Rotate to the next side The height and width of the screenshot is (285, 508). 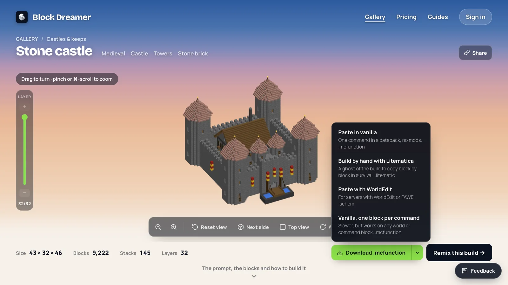(253, 227)
